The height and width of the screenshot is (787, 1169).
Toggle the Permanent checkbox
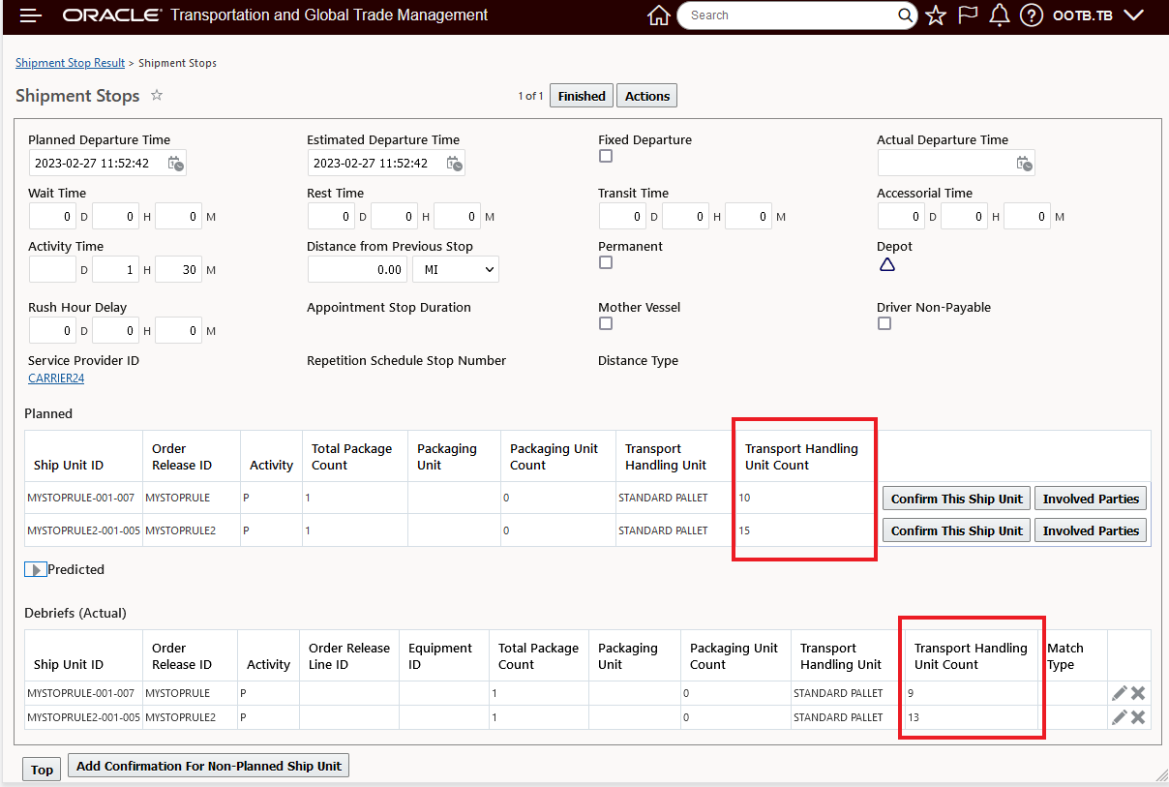coord(605,262)
